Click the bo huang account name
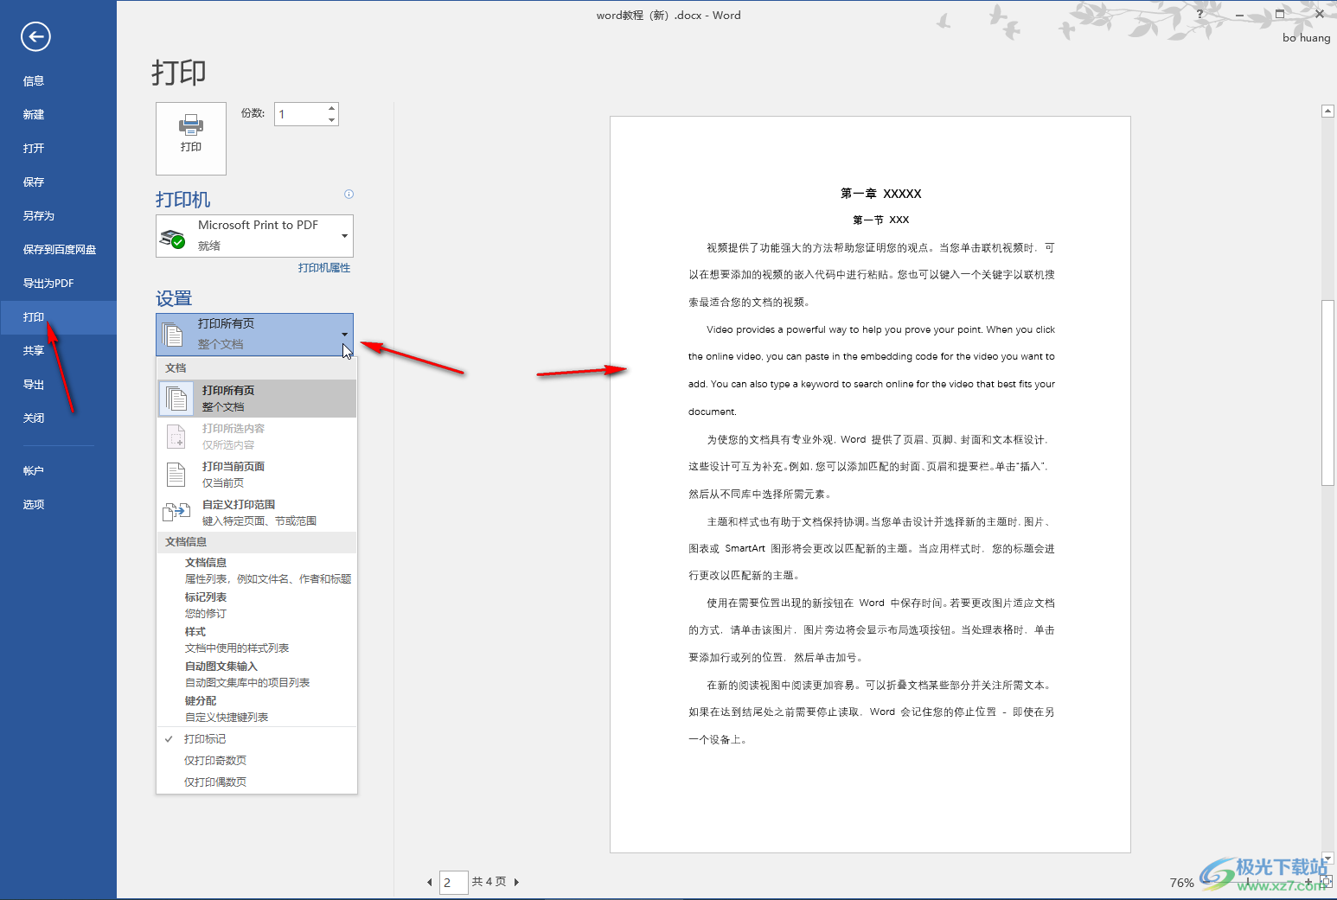Screen dimensions: 1337x900 click(x=1306, y=38)
